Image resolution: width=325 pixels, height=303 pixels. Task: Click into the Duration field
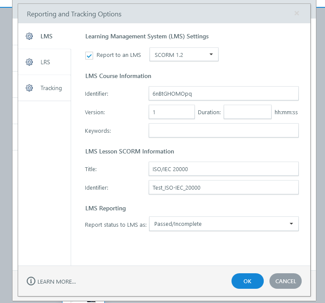pyautogui.click(x=247, y=112)
